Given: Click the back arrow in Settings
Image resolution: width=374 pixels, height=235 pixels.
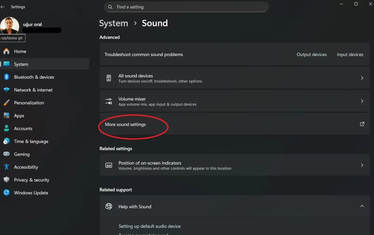Looking at the screenshot, I should point(4,7).
